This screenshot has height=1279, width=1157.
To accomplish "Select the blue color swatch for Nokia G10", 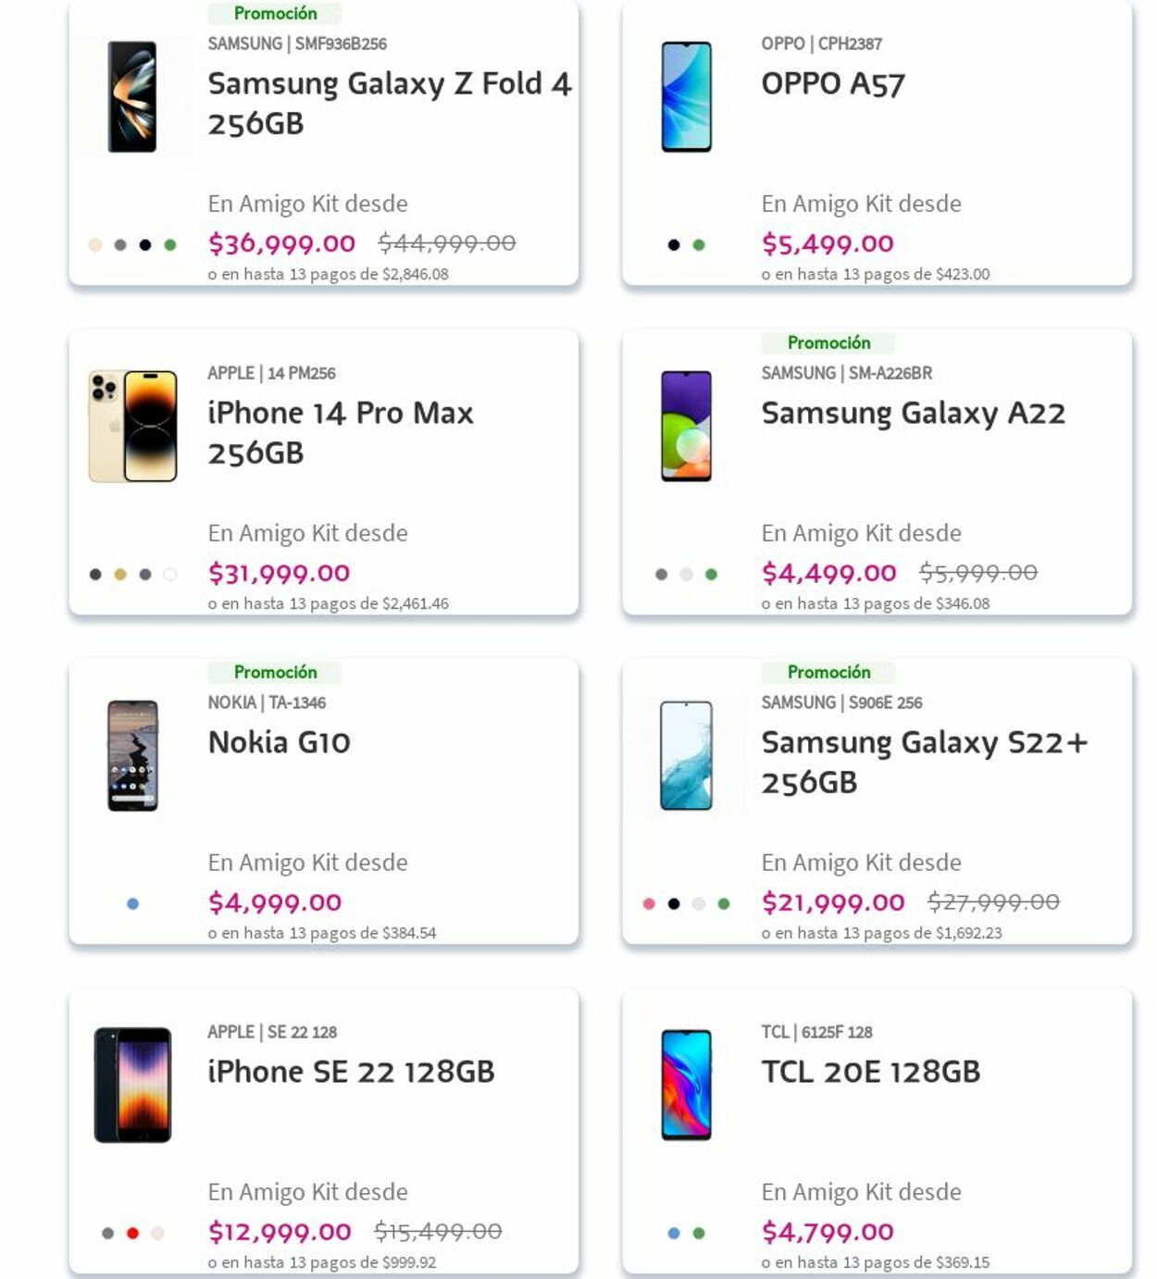I will [132, 904].
